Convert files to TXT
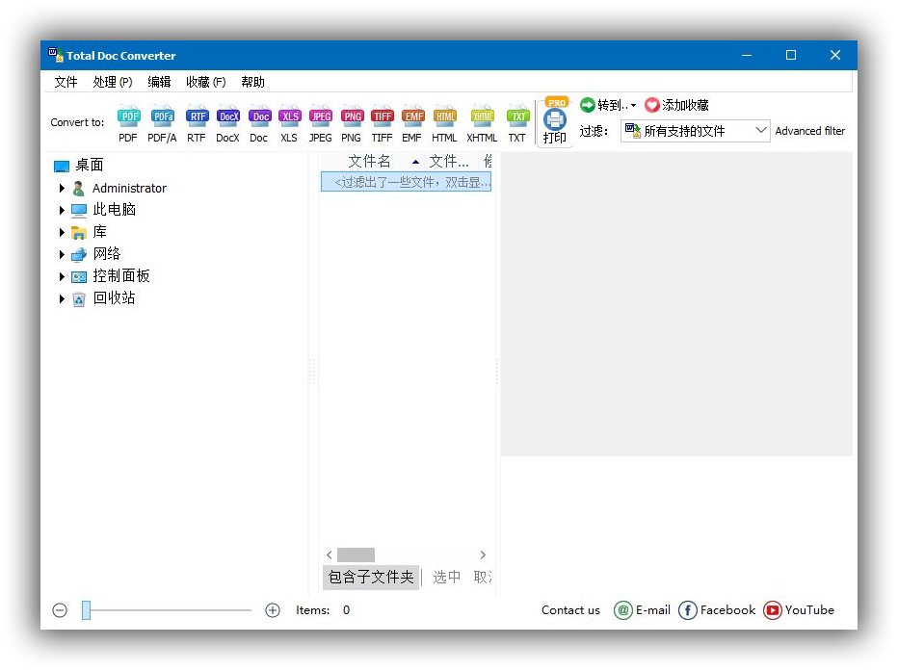 (x=517, y=123)
